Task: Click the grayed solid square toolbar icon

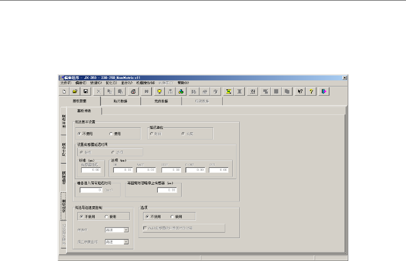Action: 276,91
